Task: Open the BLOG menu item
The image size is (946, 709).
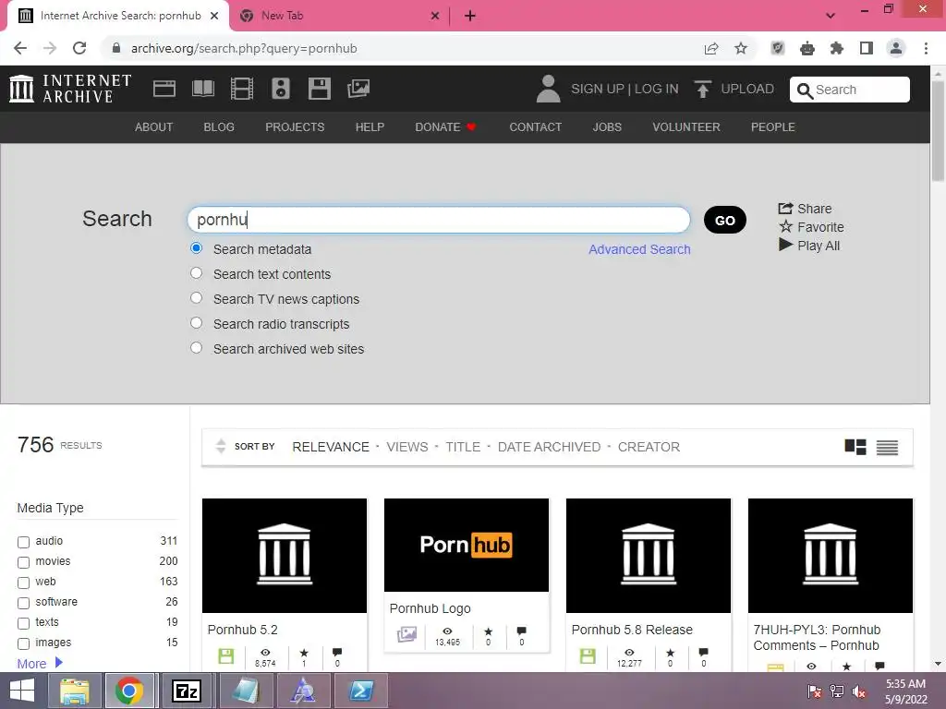Action: 219,127
